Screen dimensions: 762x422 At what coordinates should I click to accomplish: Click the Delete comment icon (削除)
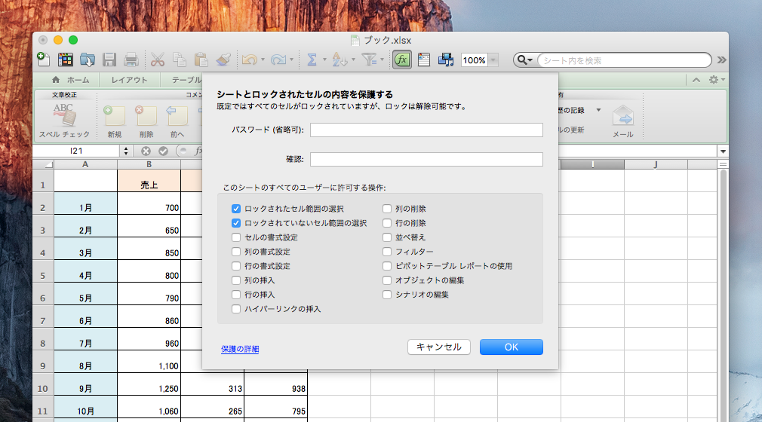(x=146, y=117)
